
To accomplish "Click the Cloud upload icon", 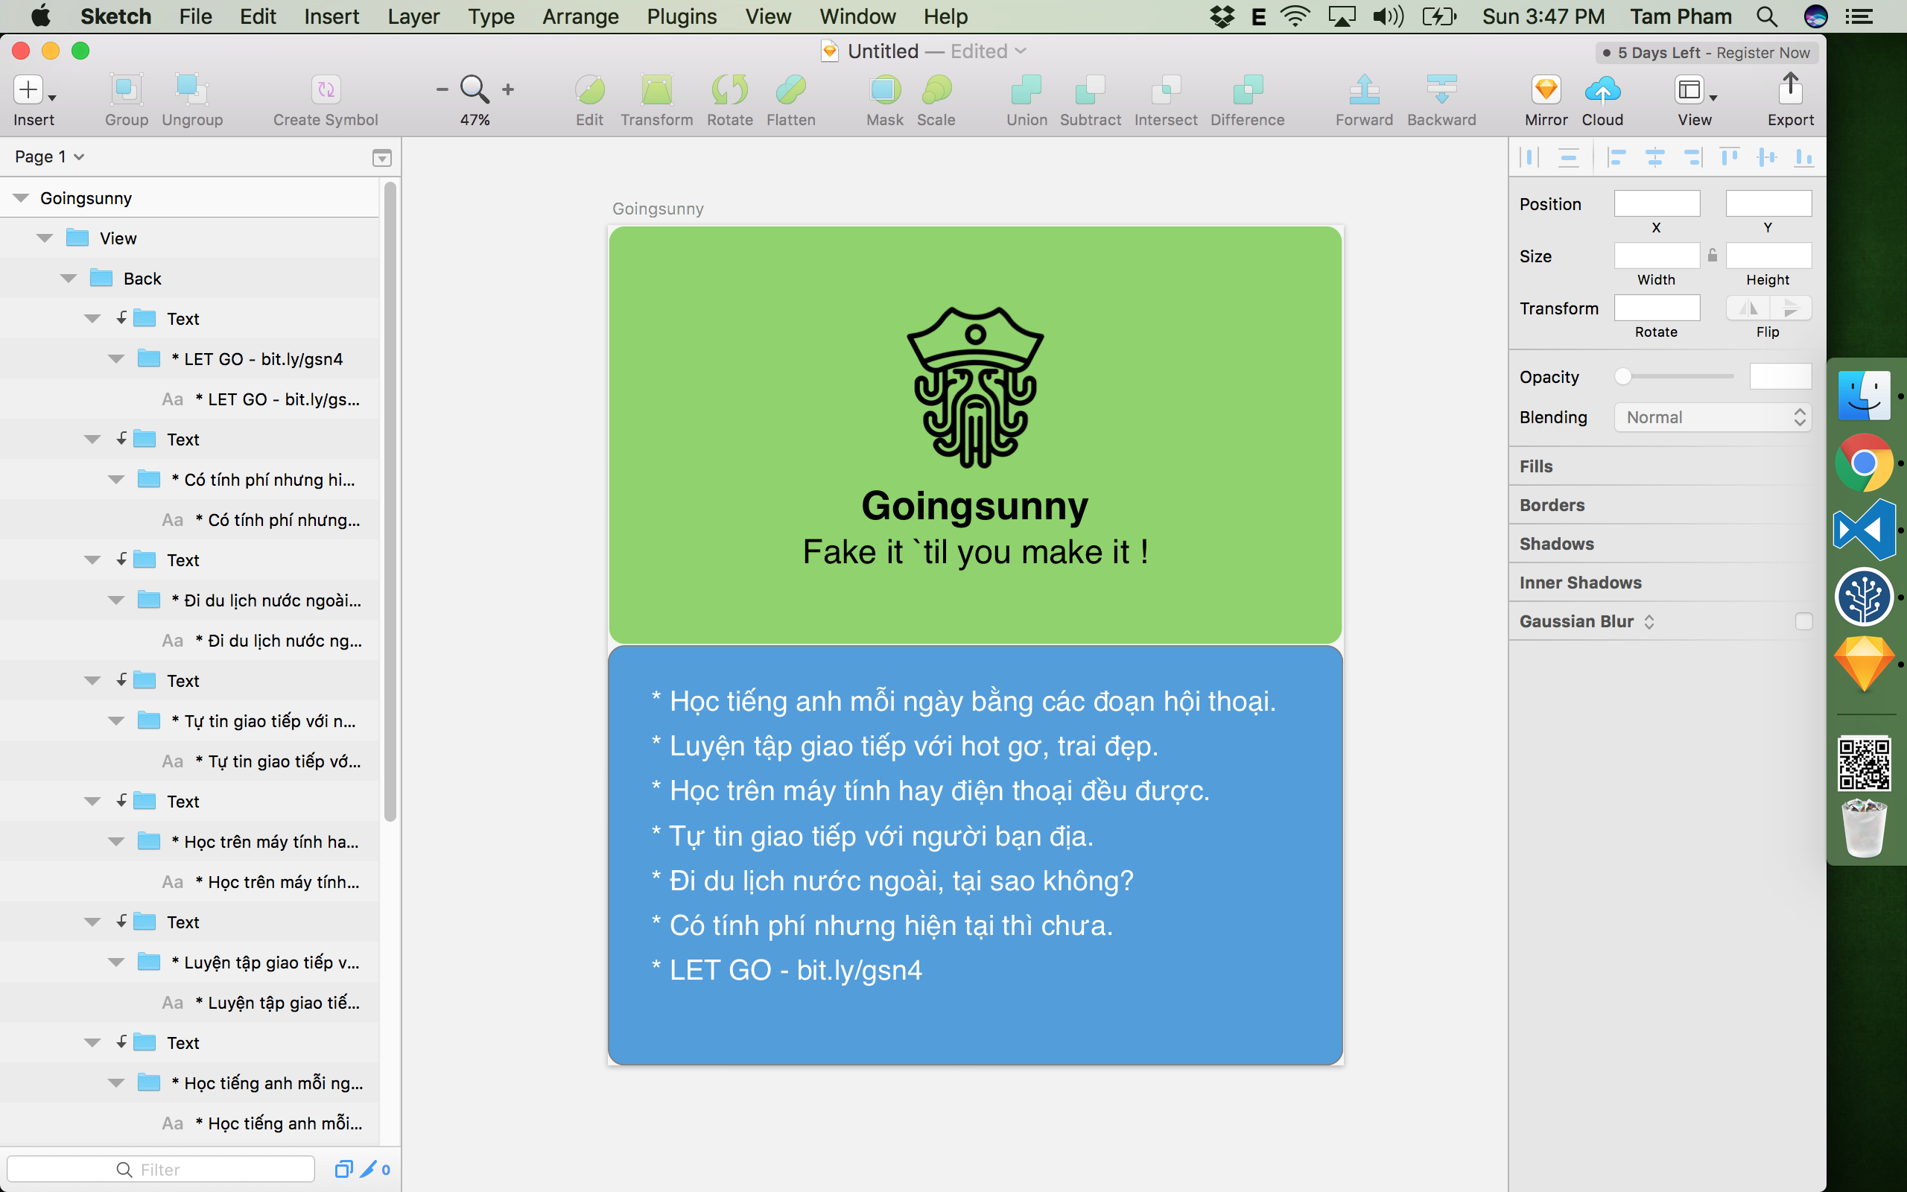I will 1602,90.
